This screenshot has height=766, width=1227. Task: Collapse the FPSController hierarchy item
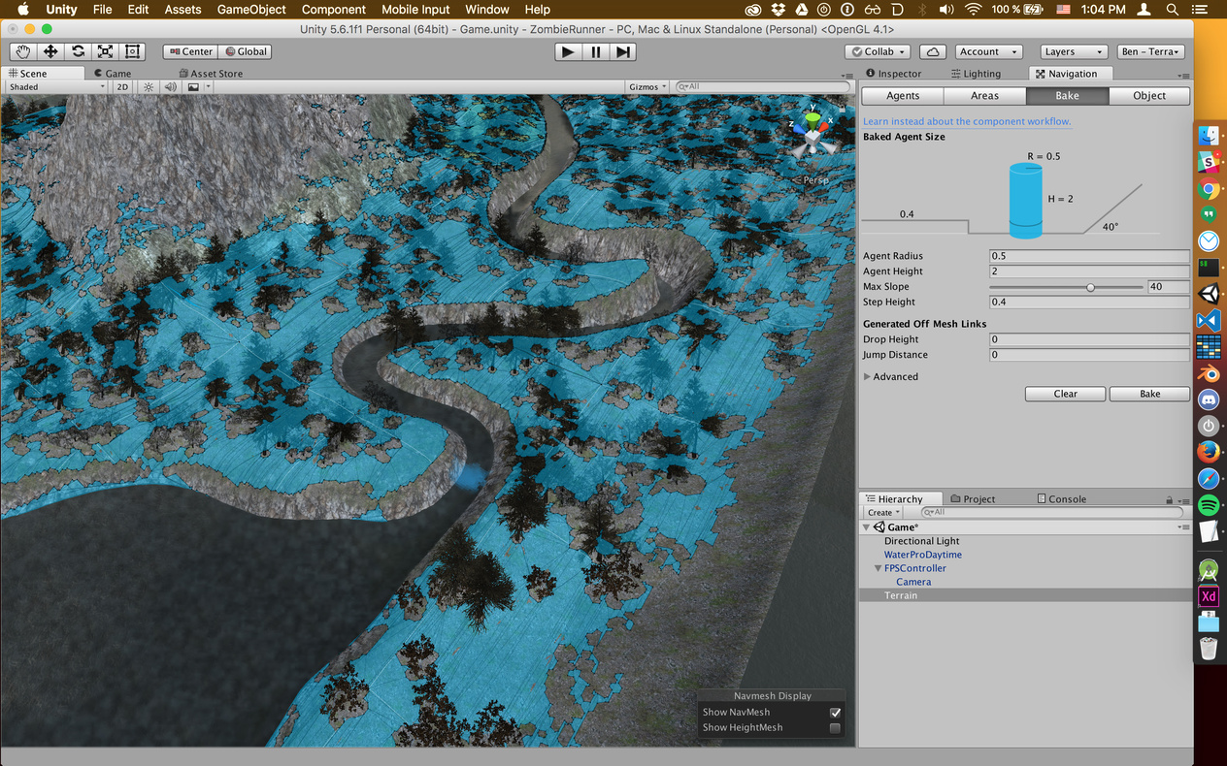[879, 568]
